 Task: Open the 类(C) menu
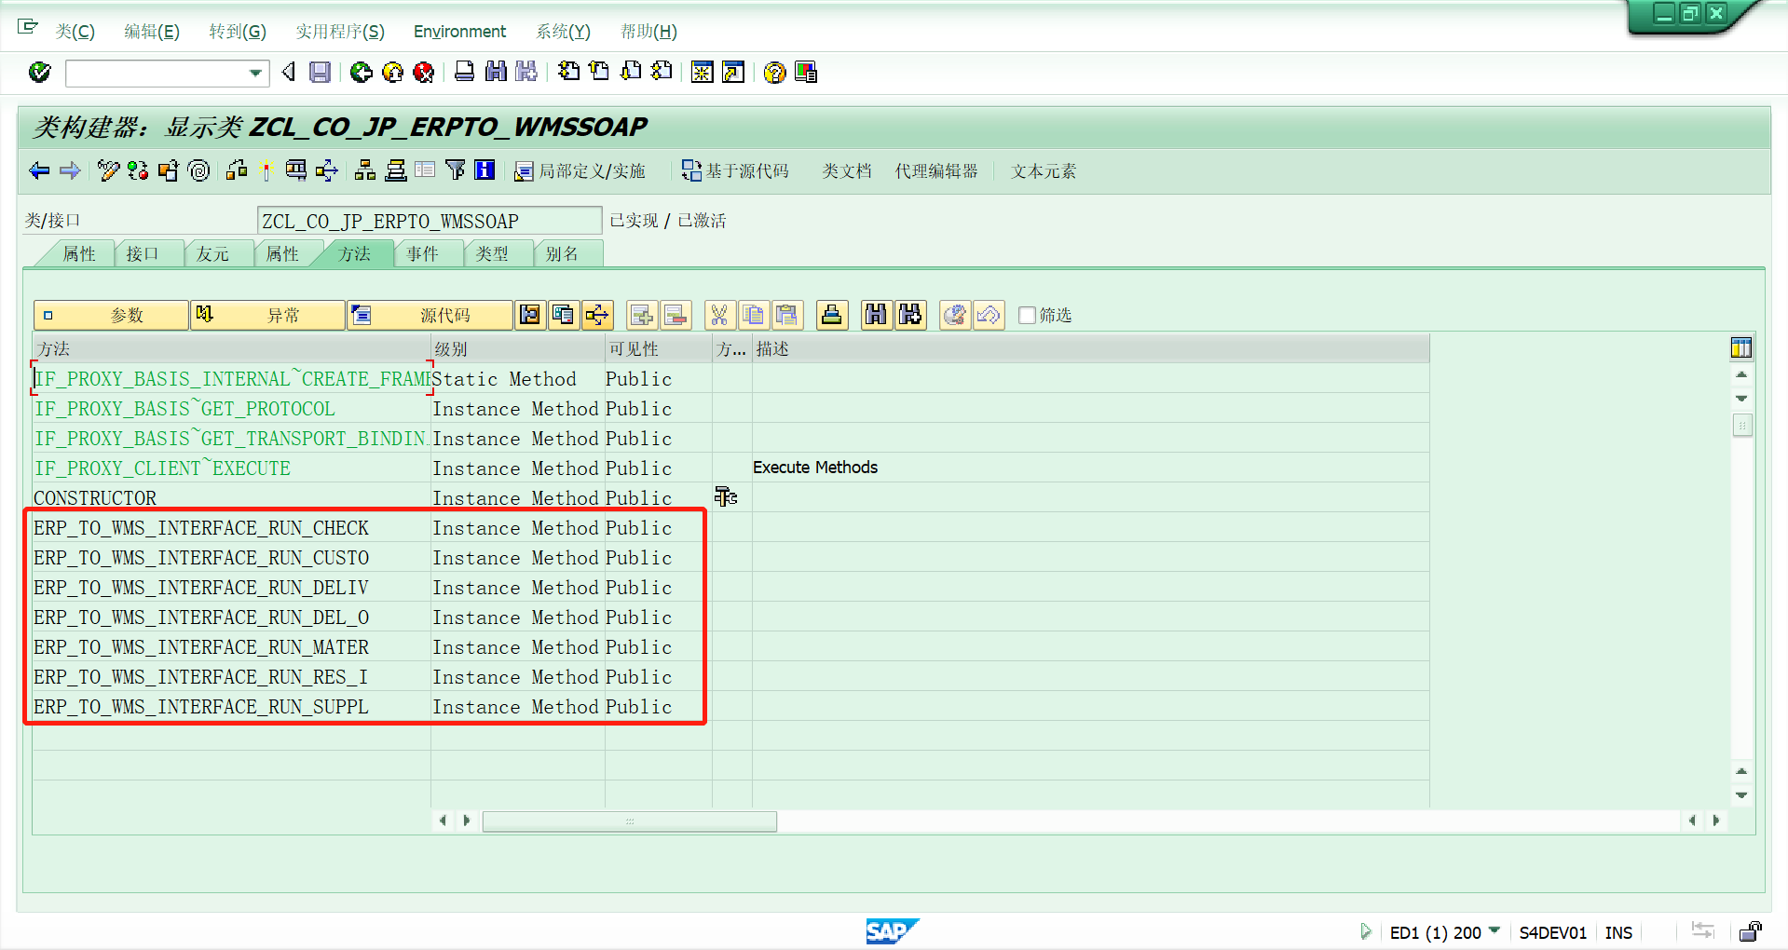coord(75,32)
